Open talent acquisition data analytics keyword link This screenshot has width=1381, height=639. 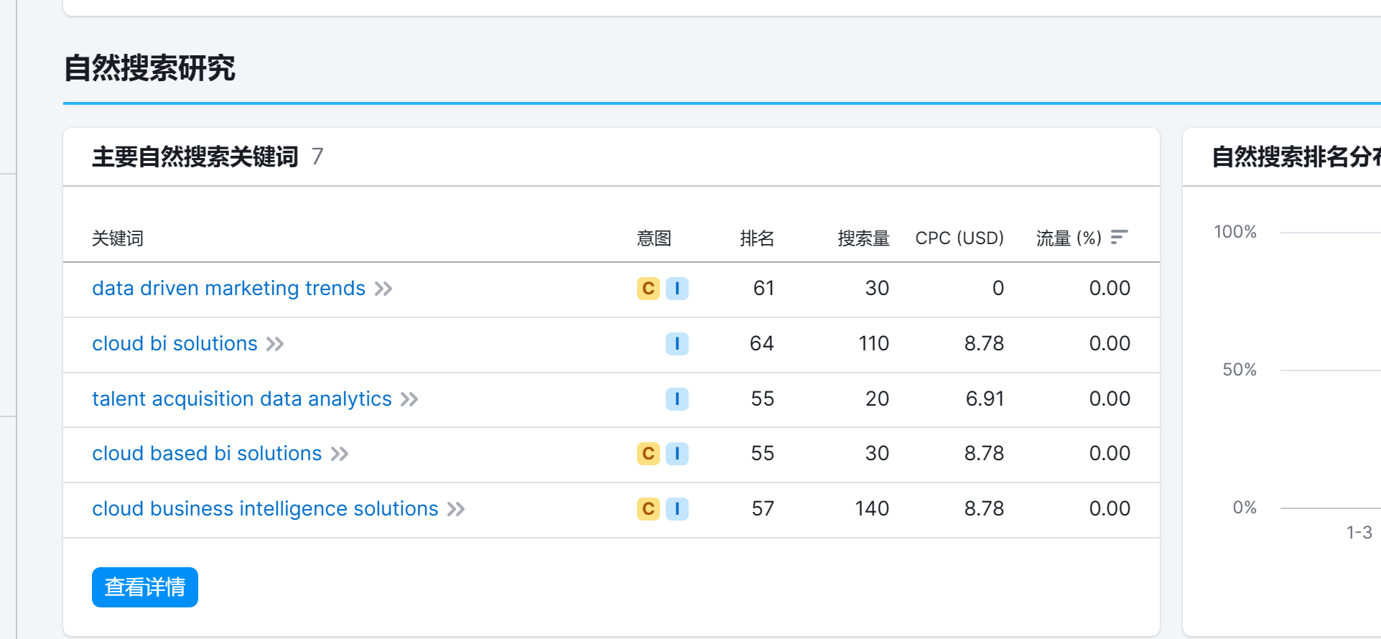241,399
